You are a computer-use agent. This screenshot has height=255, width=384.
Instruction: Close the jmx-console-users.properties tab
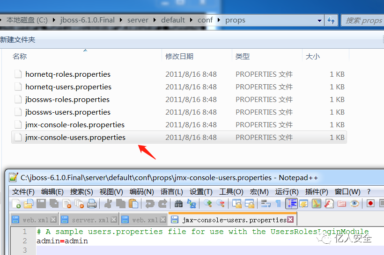[x=290, y=219]
